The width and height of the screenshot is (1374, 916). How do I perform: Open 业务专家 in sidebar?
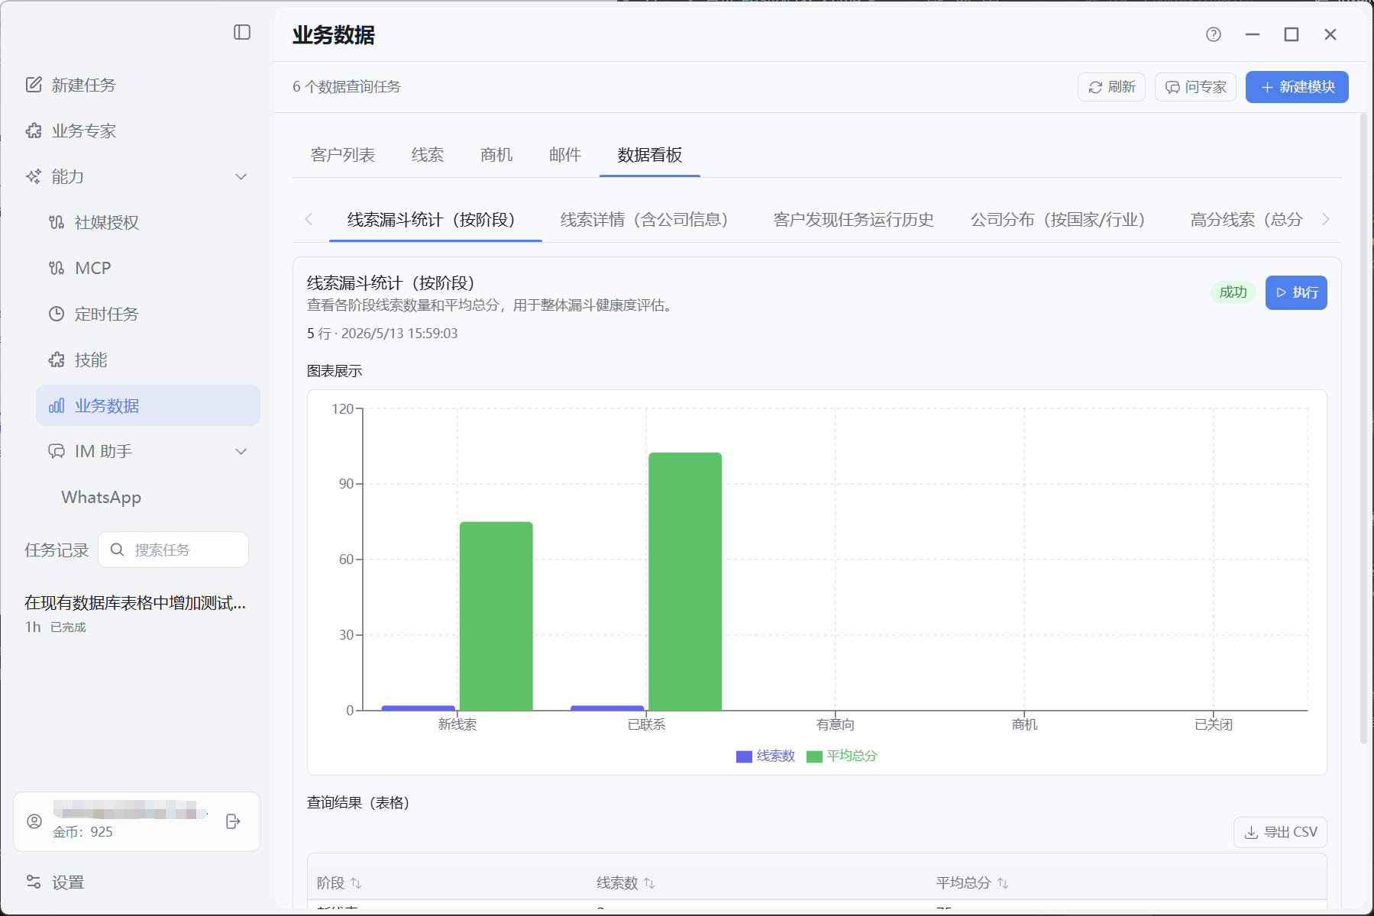(84, 131)
